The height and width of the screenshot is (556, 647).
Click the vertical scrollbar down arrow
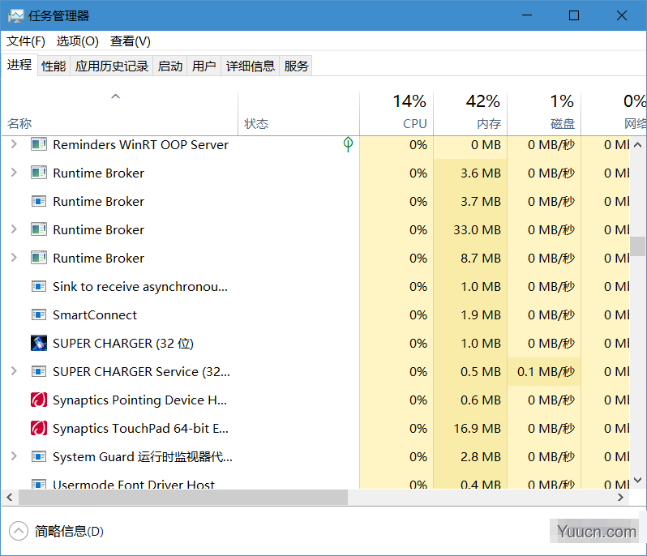637,480
